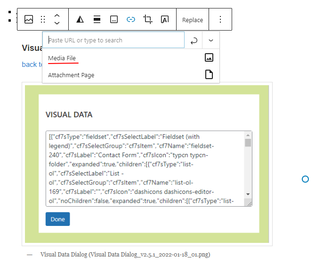Toggle the link icon in toolbar

[131, 19]
